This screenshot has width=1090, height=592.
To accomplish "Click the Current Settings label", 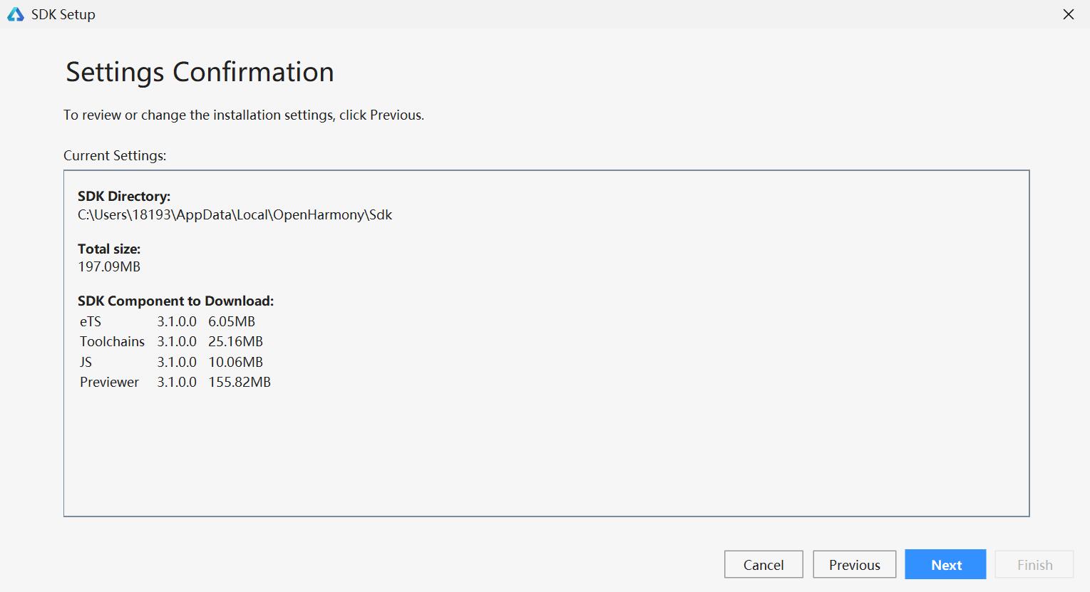I will coord(115,155).
